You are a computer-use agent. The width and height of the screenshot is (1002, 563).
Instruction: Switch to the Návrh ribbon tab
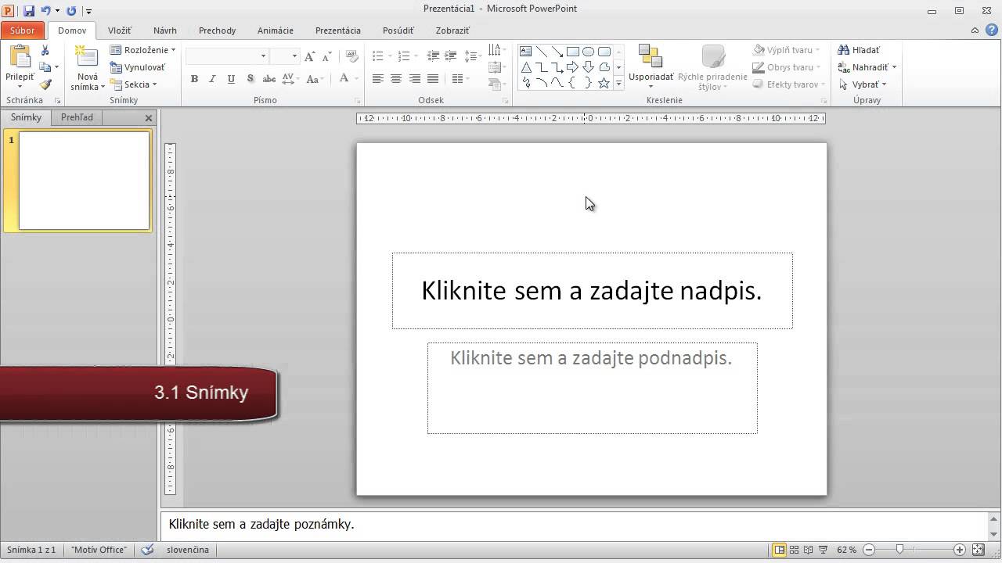click(x=165, y=30)
